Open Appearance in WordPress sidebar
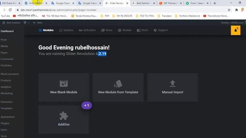246x138 pixels. coord(8,117)
